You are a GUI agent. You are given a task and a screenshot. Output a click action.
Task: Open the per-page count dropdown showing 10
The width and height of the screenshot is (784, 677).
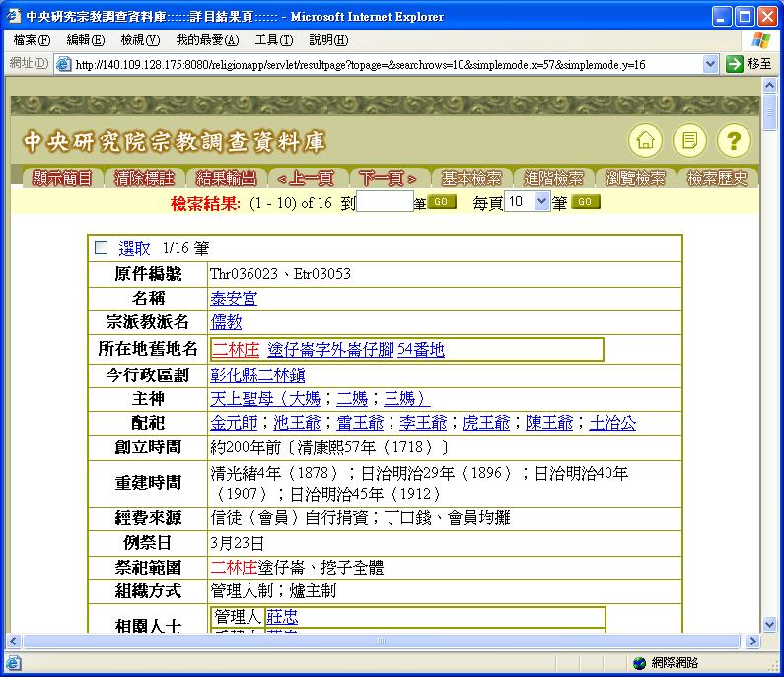pyautogui.click(x=527, y=202)
